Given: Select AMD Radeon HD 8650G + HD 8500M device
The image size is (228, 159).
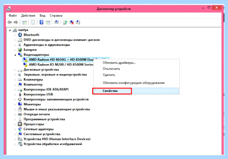Looking at the screenshot, I should coord(61,59).
